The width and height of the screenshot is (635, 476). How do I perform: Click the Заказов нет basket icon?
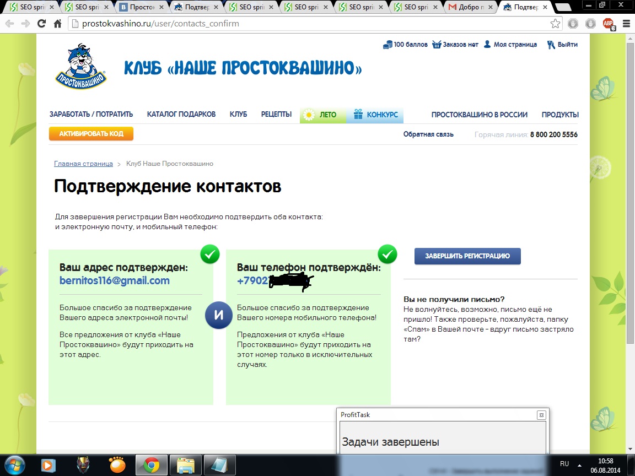coord(436,45)
